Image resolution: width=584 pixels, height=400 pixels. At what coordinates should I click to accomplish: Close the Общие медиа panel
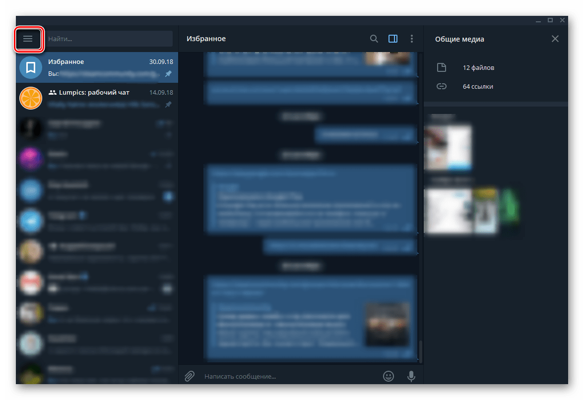click(x=555, y=39)
